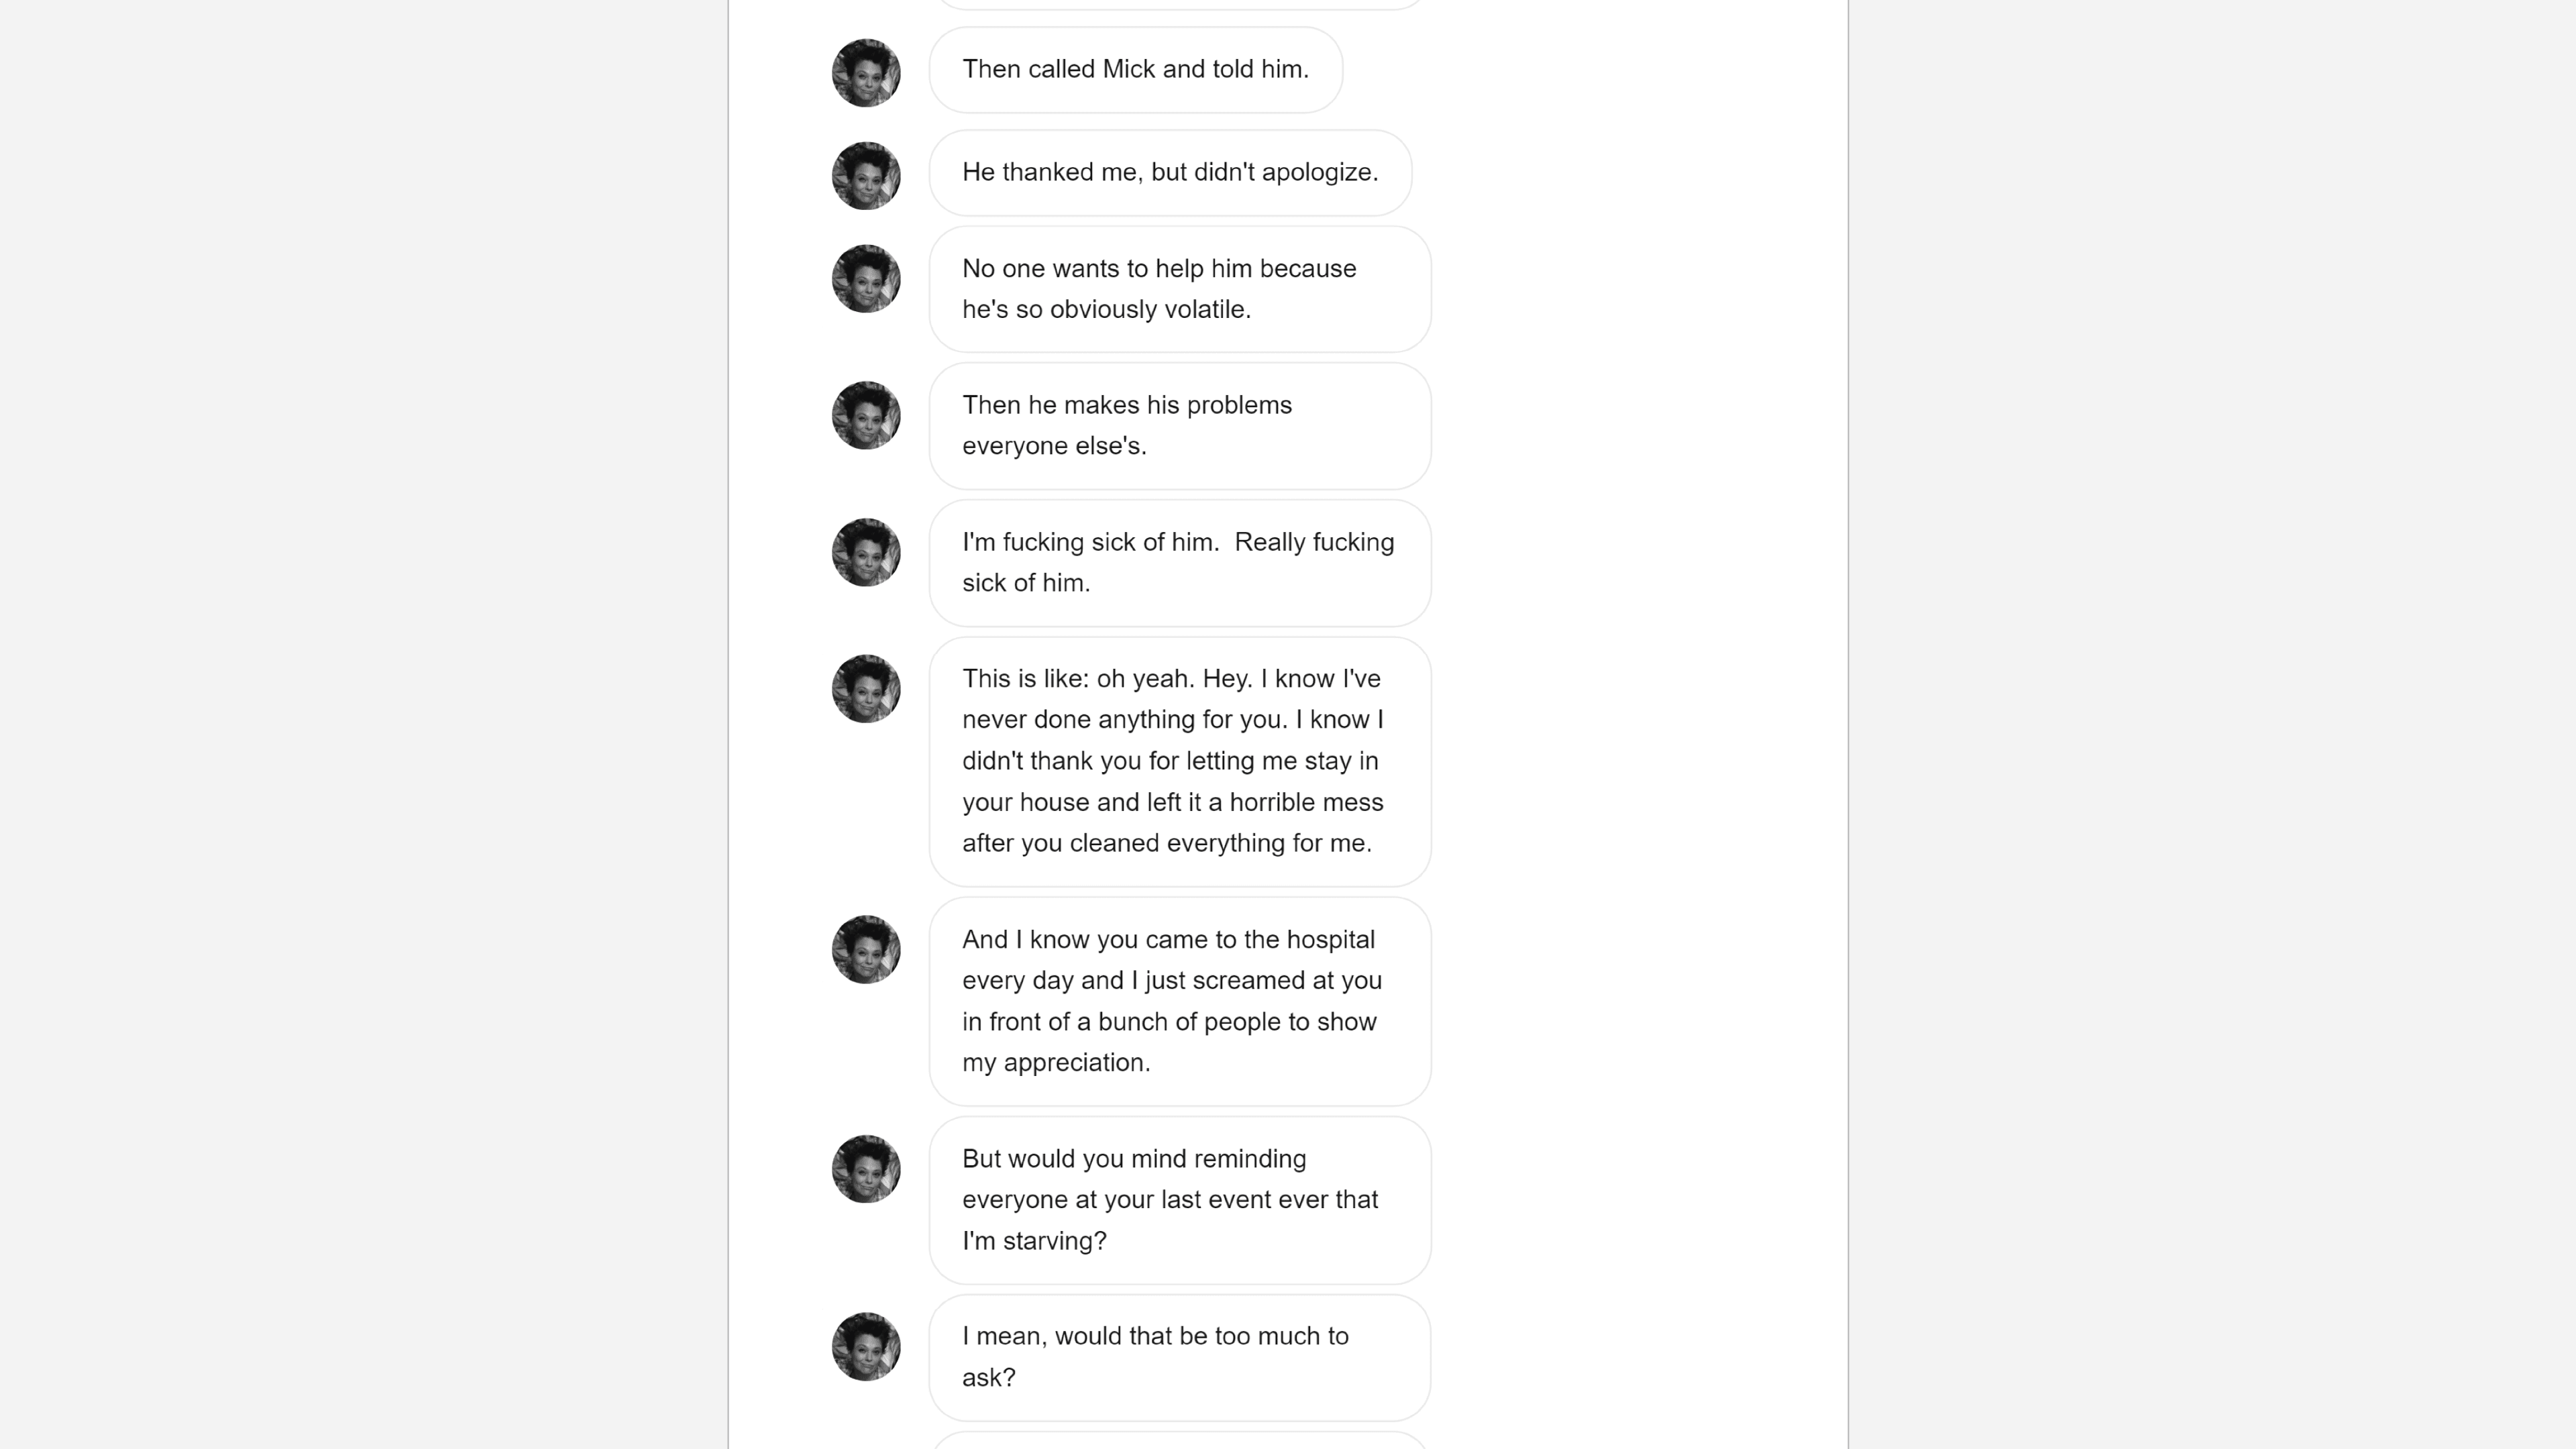Click avatar next to "This is like: oh yeah"
This screenshot has width=2576, height=1449.
866,689
